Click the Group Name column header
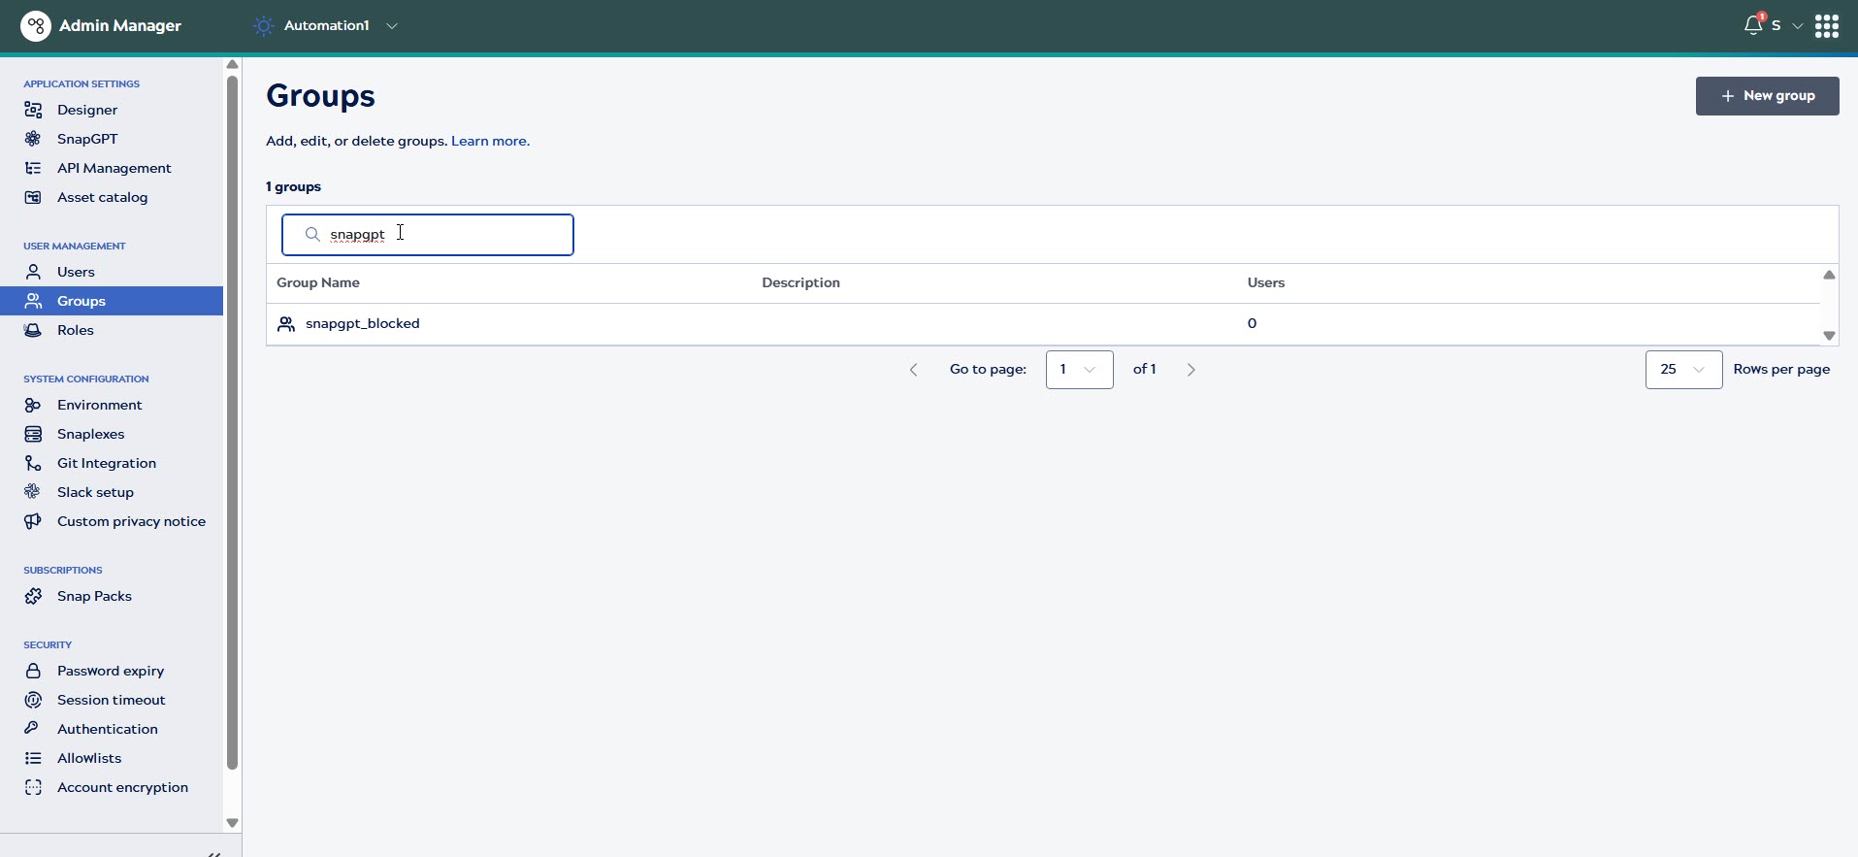The width and height of the screenshot is (1858, 857). tap(318, 282)
